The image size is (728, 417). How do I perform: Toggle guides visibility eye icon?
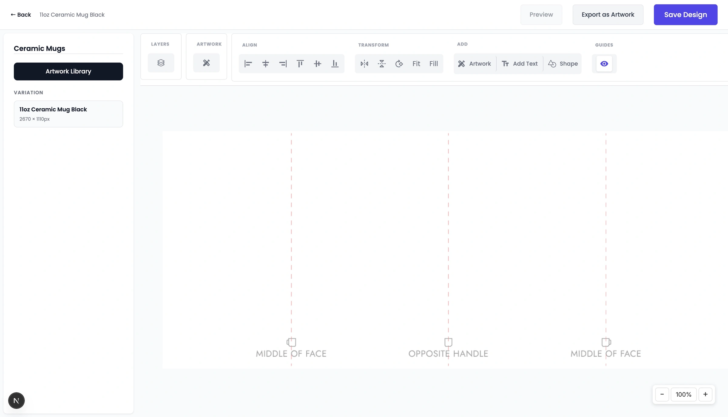(x=604, y=64)
